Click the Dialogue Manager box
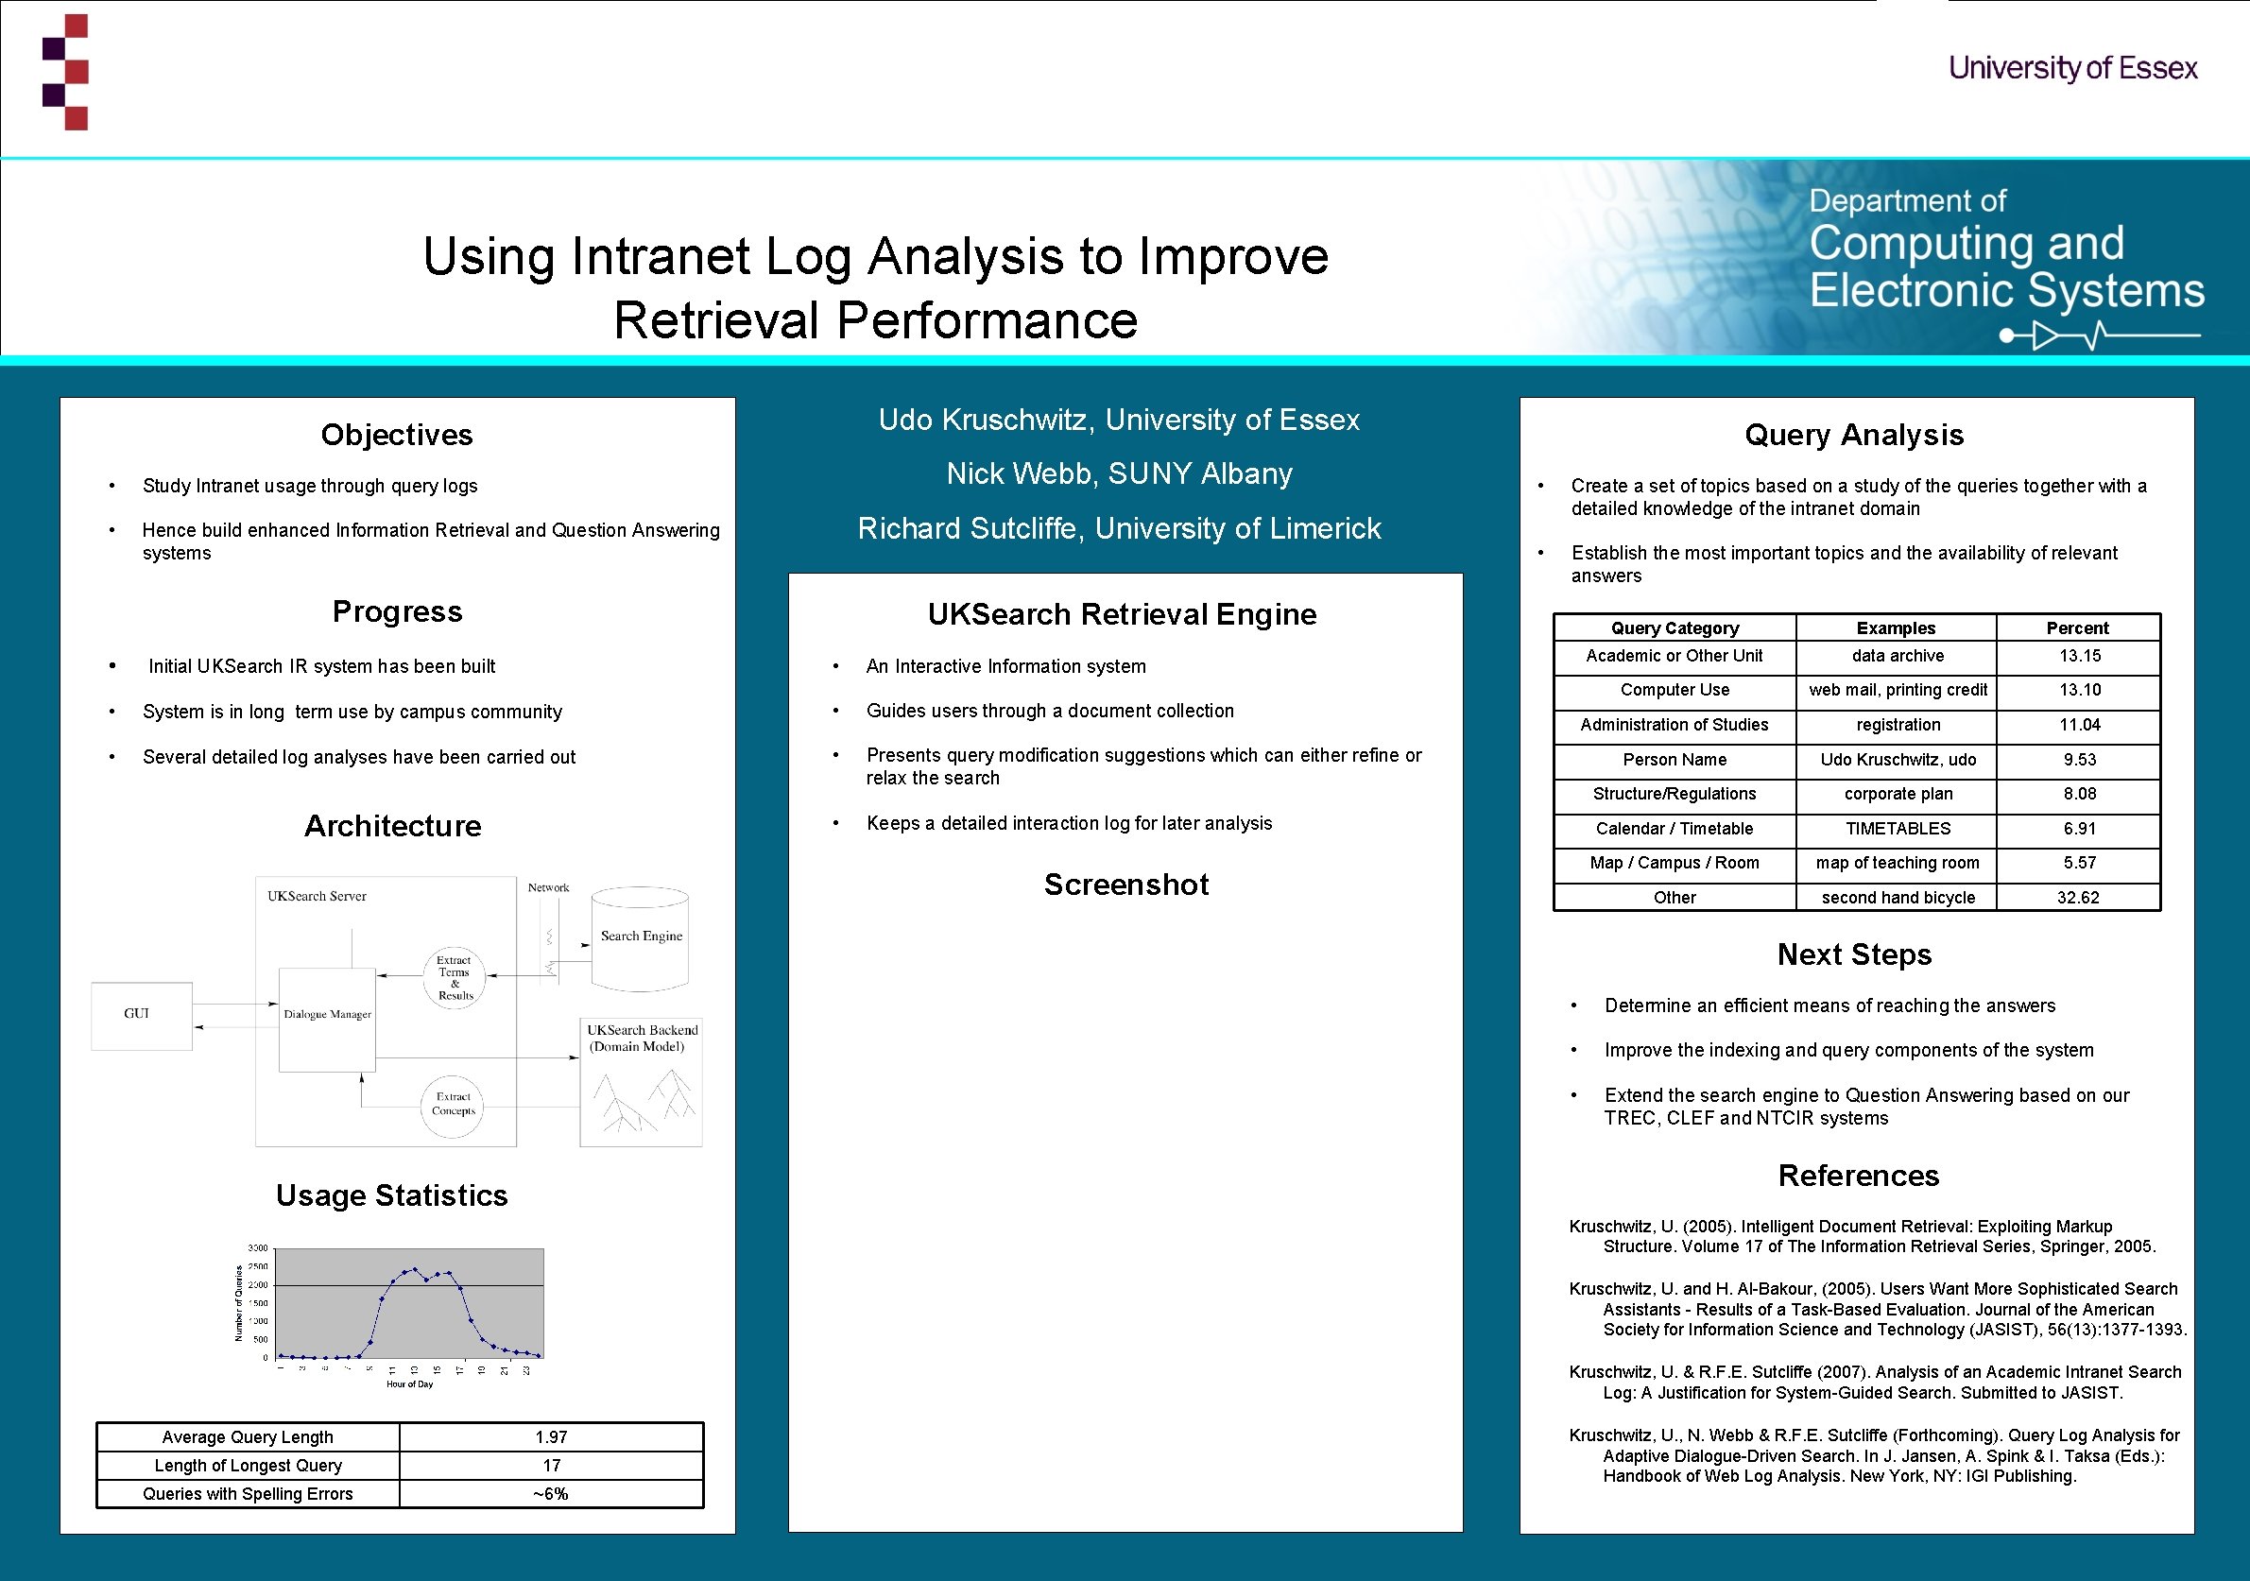The height and width of the screenshot is (1581, 2250). click(x=327, y=1020)
